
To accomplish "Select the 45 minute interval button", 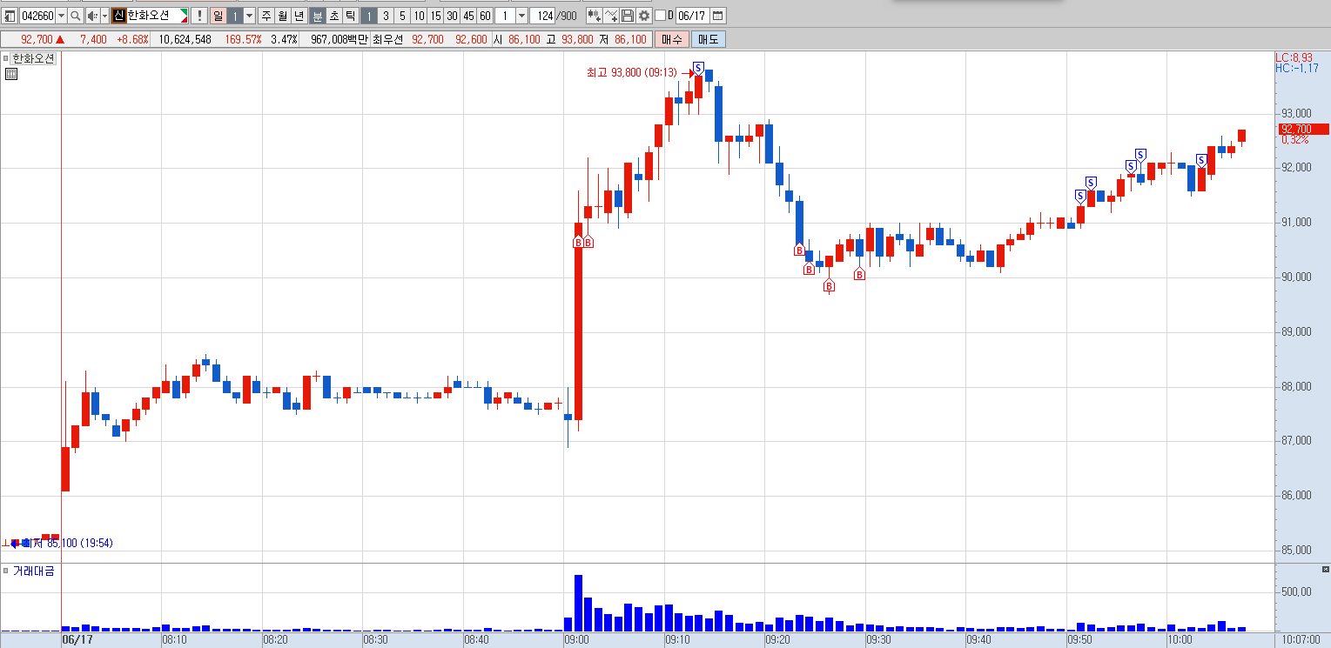I will coord(468,16).
